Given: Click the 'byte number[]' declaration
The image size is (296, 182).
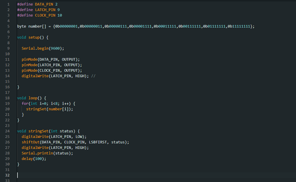Looking at the screenshot, I should [31, 26].
